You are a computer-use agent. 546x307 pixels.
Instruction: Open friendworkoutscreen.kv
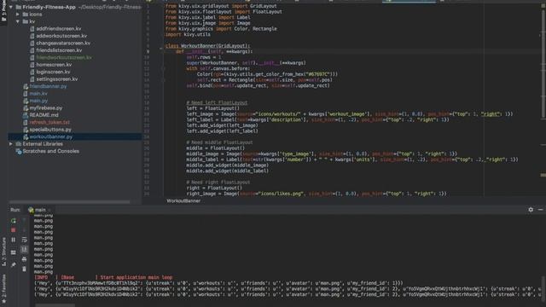[x=64, y=57]
